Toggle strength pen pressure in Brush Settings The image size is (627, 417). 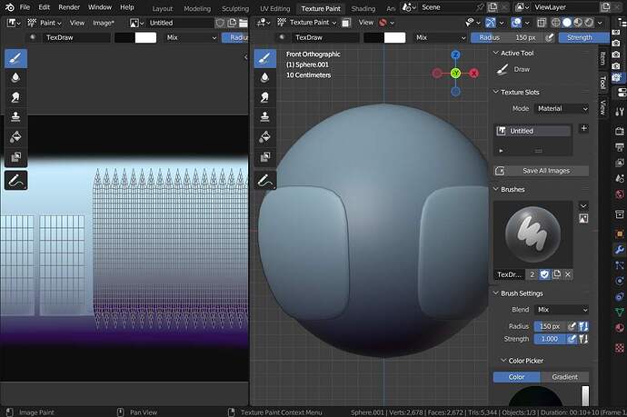(x=572, y=339)
